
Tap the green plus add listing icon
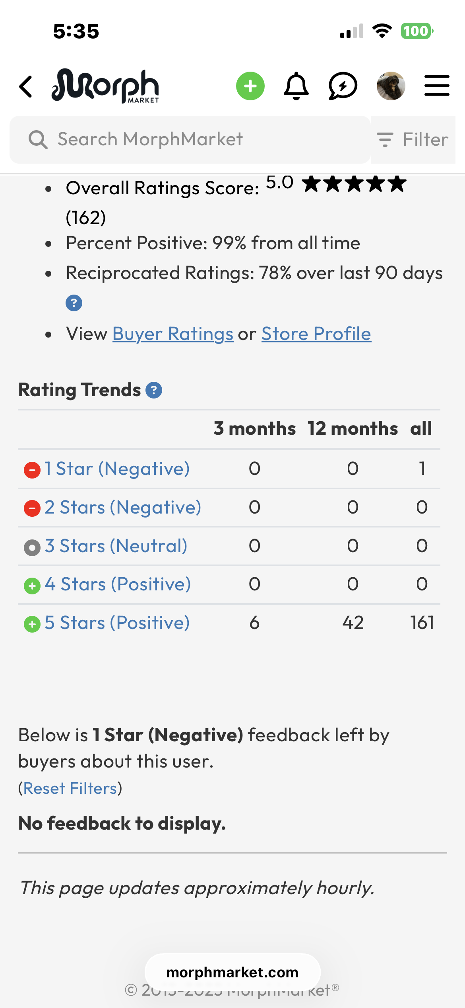click(x=250, y=86)
